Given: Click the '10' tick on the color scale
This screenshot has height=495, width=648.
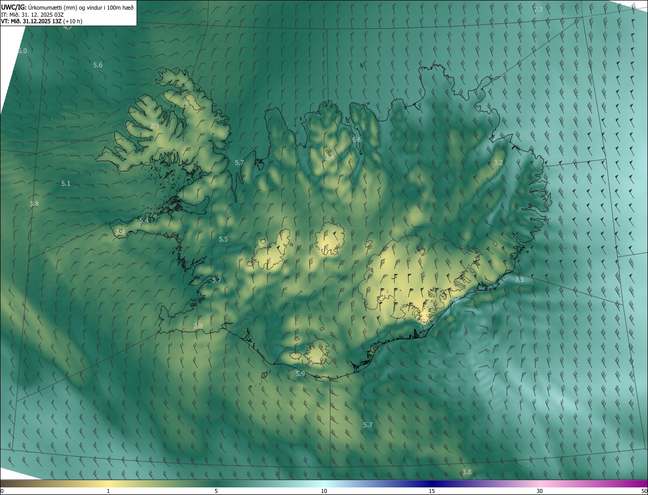Looking at the screenshot, I should 324,491.
